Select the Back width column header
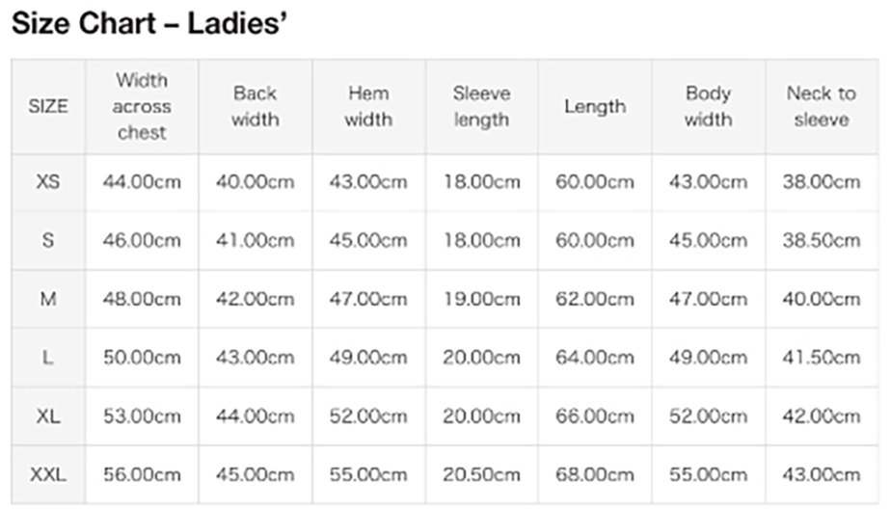The width and height of the screenshot is (891, 509). pyautogui.click(x=256, y=106)
